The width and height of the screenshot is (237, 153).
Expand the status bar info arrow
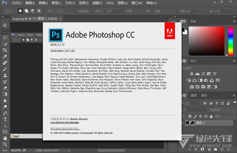[x=69, y=150]
